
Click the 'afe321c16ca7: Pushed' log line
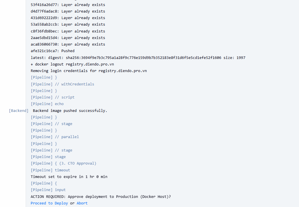pyautogui.click(x=53, y=51)
